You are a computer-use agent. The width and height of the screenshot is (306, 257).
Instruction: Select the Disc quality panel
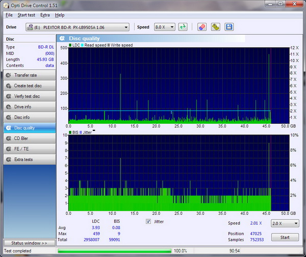(30, 128)
